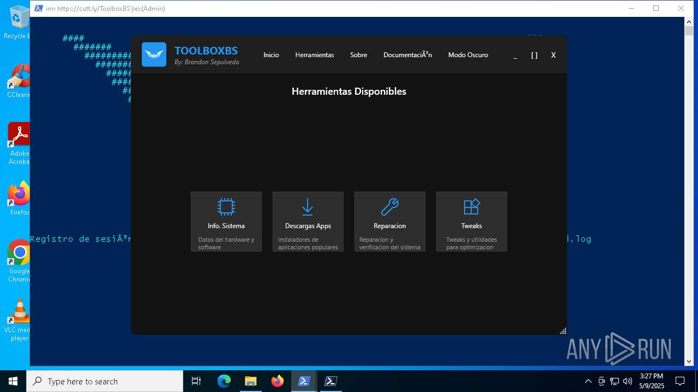
Task: Launch Microsoft Edge from the taskbar
Action: (x=224, y=381)
